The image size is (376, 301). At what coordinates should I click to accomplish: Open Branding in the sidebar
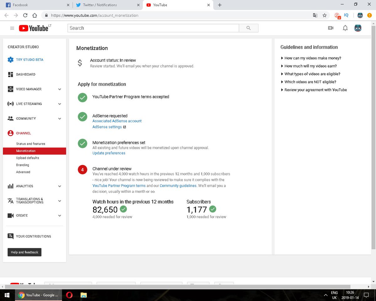point(23,165)
